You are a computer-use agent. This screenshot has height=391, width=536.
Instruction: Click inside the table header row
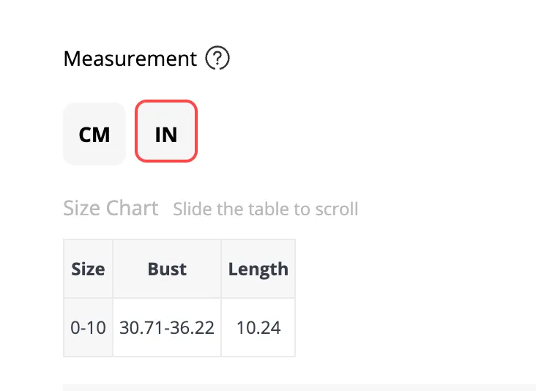(x=179, y=269)
